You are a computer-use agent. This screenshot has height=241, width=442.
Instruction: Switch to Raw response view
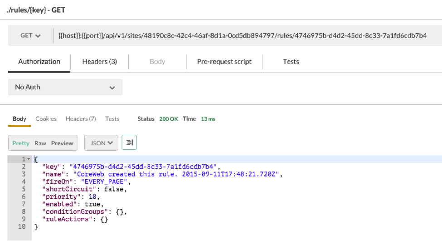(40, 143)
